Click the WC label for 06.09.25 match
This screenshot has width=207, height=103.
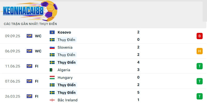pos(38,51)
